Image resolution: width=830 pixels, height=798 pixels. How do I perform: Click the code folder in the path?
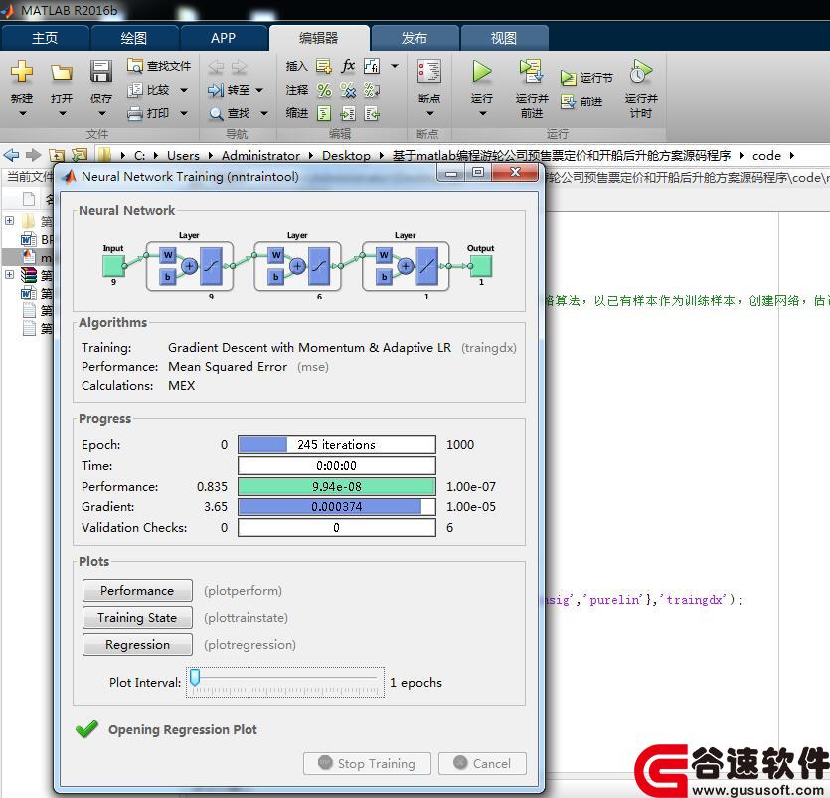pyautogui.click(x=766, y=156)
